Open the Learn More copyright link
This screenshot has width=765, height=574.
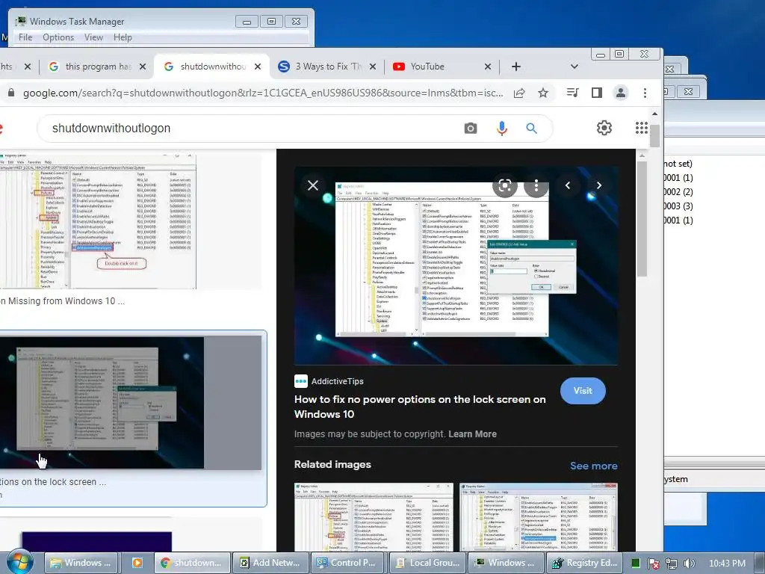[x=472, y=434]
